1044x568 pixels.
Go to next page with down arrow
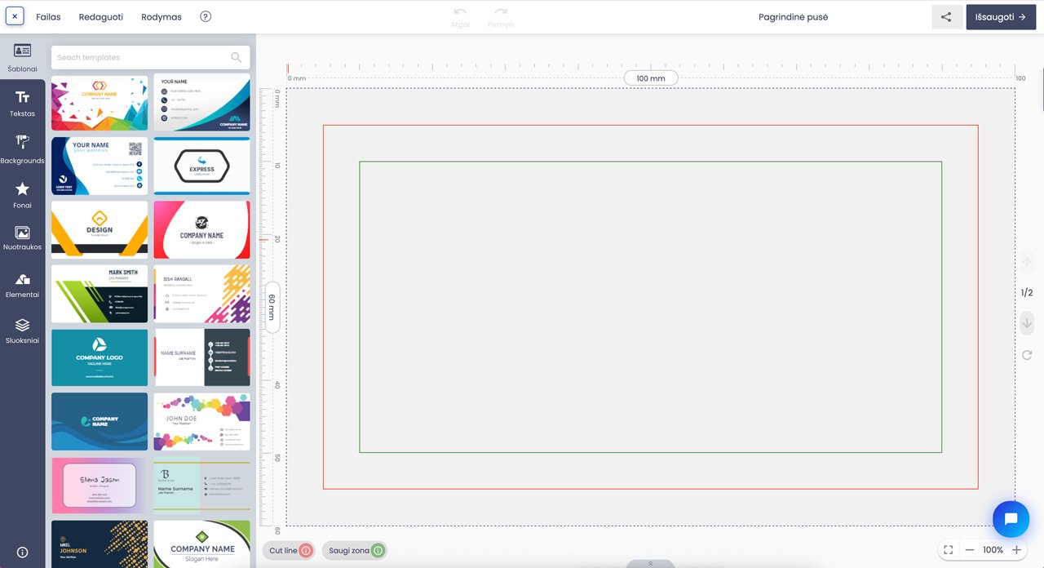tap(1027, 323)
